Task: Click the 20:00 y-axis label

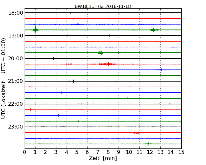Action: (x=16, y=58)
